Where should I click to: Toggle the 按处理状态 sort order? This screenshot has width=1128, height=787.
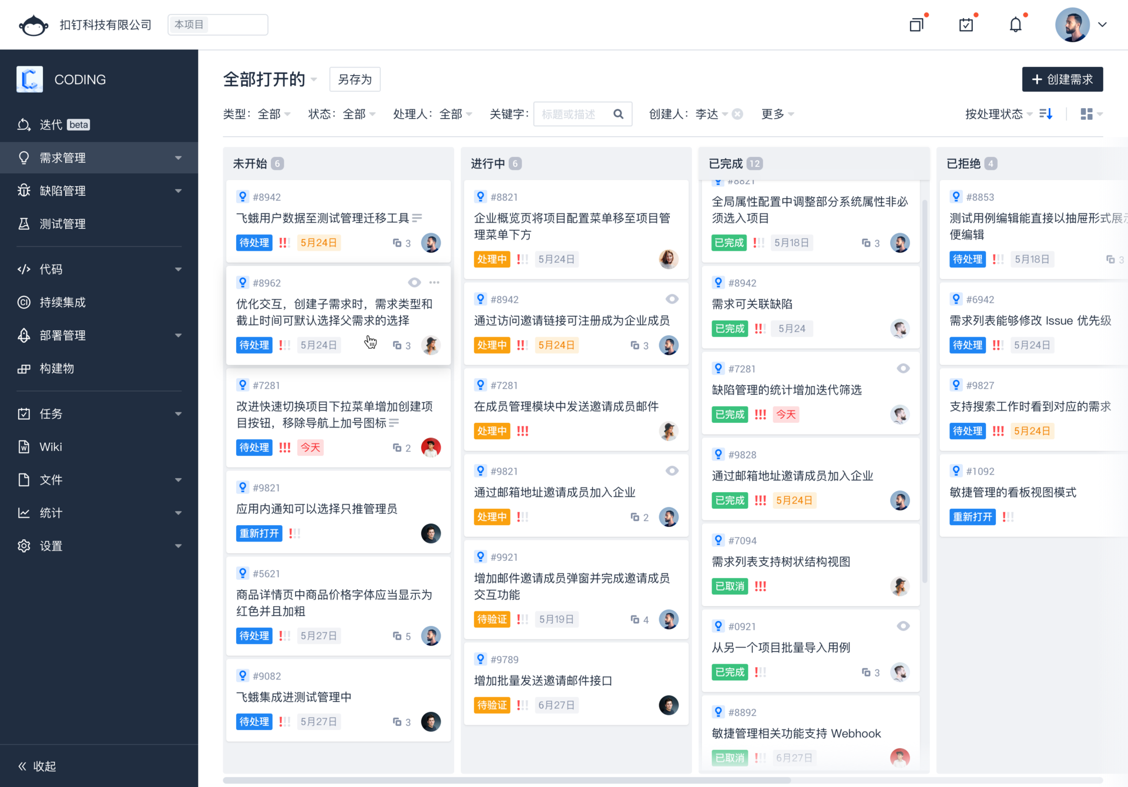[x=1048, y=114]
